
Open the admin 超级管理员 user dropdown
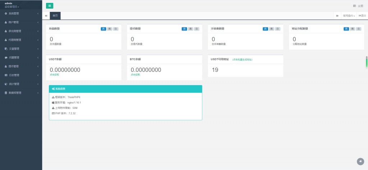point(12,7)
